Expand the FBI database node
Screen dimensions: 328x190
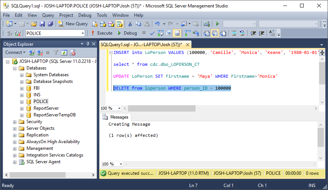22,88
